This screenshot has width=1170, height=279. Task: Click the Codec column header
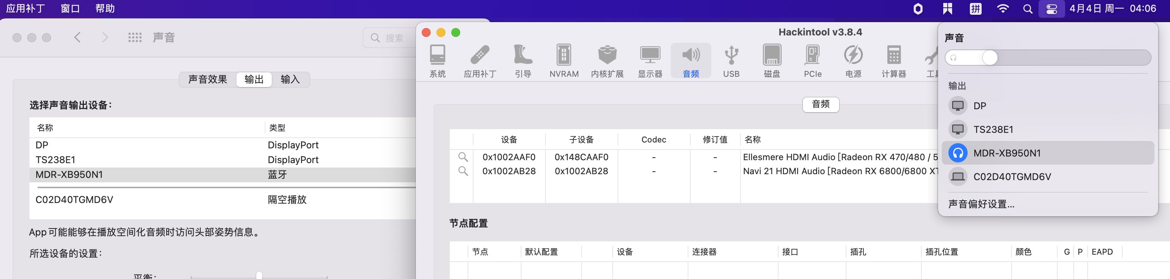tap(654, 140)
